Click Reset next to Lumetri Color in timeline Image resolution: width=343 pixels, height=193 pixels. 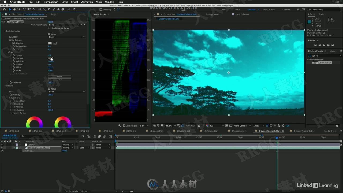64,151
